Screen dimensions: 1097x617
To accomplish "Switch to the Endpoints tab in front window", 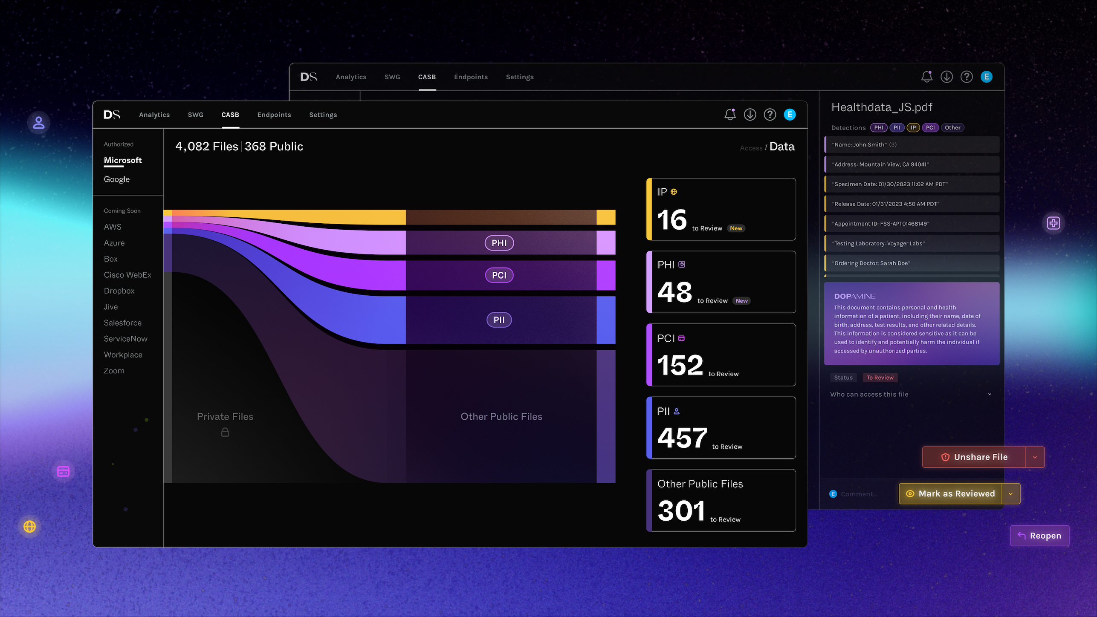I will (274, 115).
